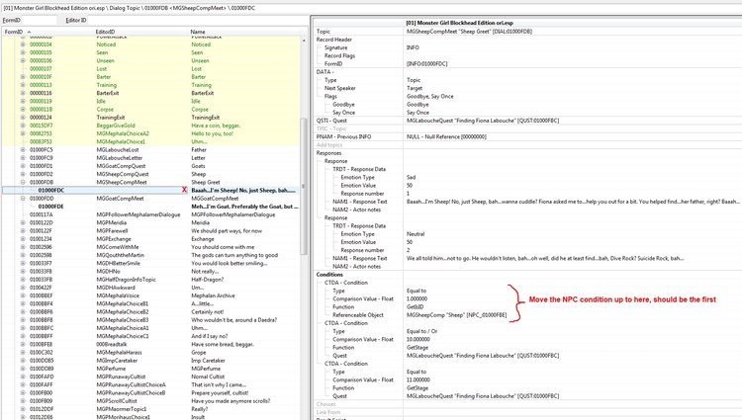742x420 pixels.
Task: Collapse the 01000FDB MGSheepCompMeet node
Action: [23, 182]
